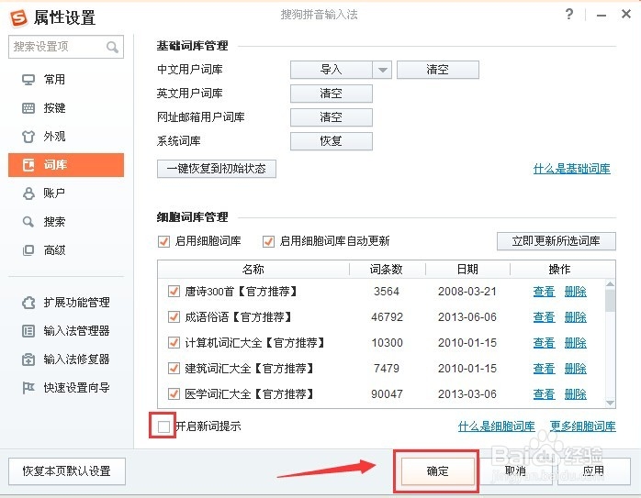The height and width of the screenshot is (498, 641).
Task: Toggle 启用细胞词库 checkbox
Action: [163, 241]
